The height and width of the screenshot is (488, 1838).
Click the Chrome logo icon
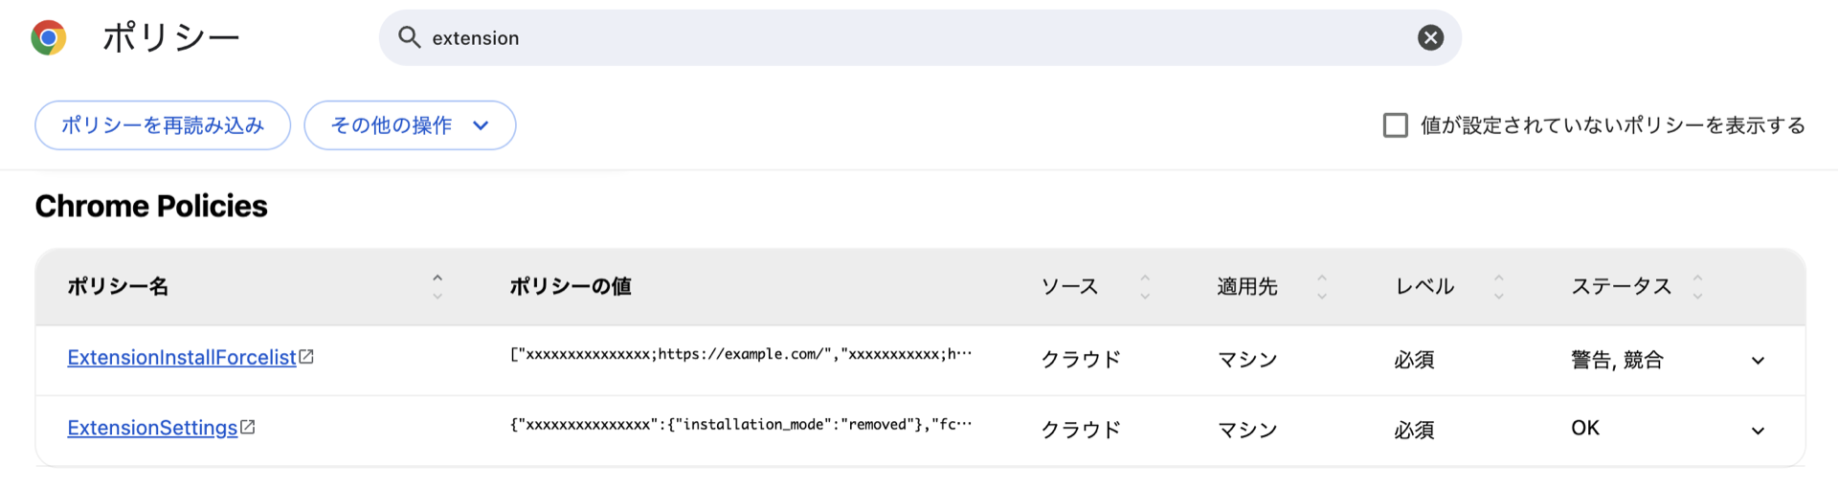click(x=48, y=37)
